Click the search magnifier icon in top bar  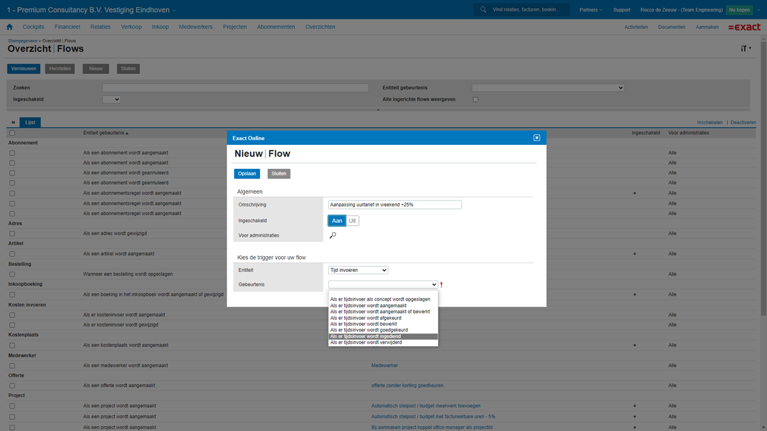click(484, 10)
